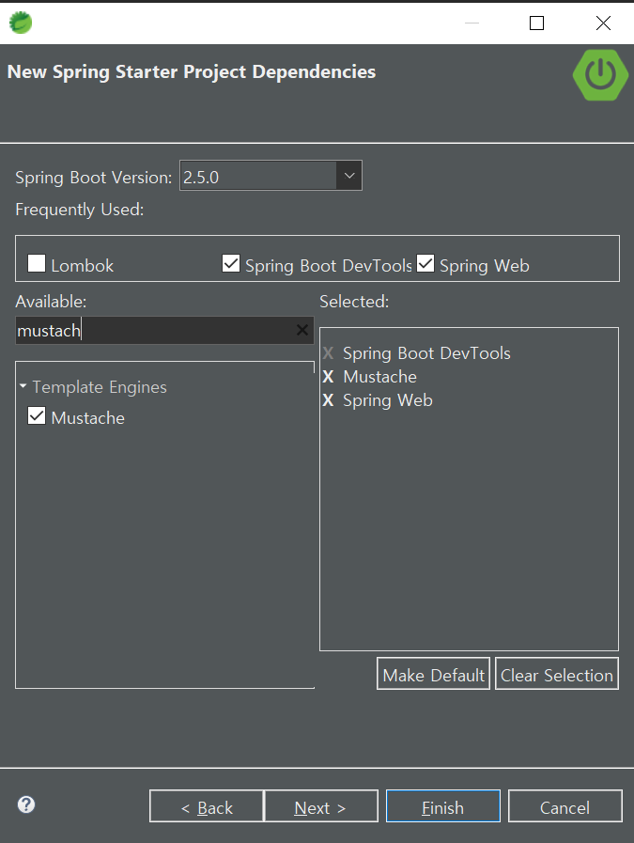Go to previous page with Back
The width and height of the screenshot is (634, 843).
207,806
